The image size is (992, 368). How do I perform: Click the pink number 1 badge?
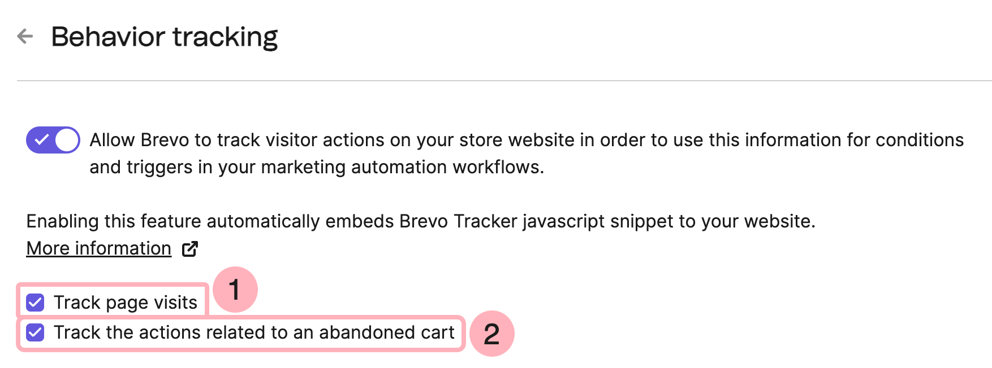click(x=235, y=290)
